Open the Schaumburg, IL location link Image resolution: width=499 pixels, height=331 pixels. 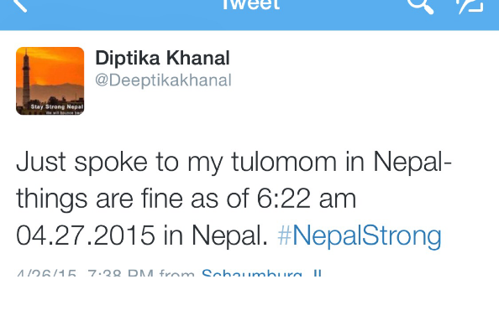point(261,272)
